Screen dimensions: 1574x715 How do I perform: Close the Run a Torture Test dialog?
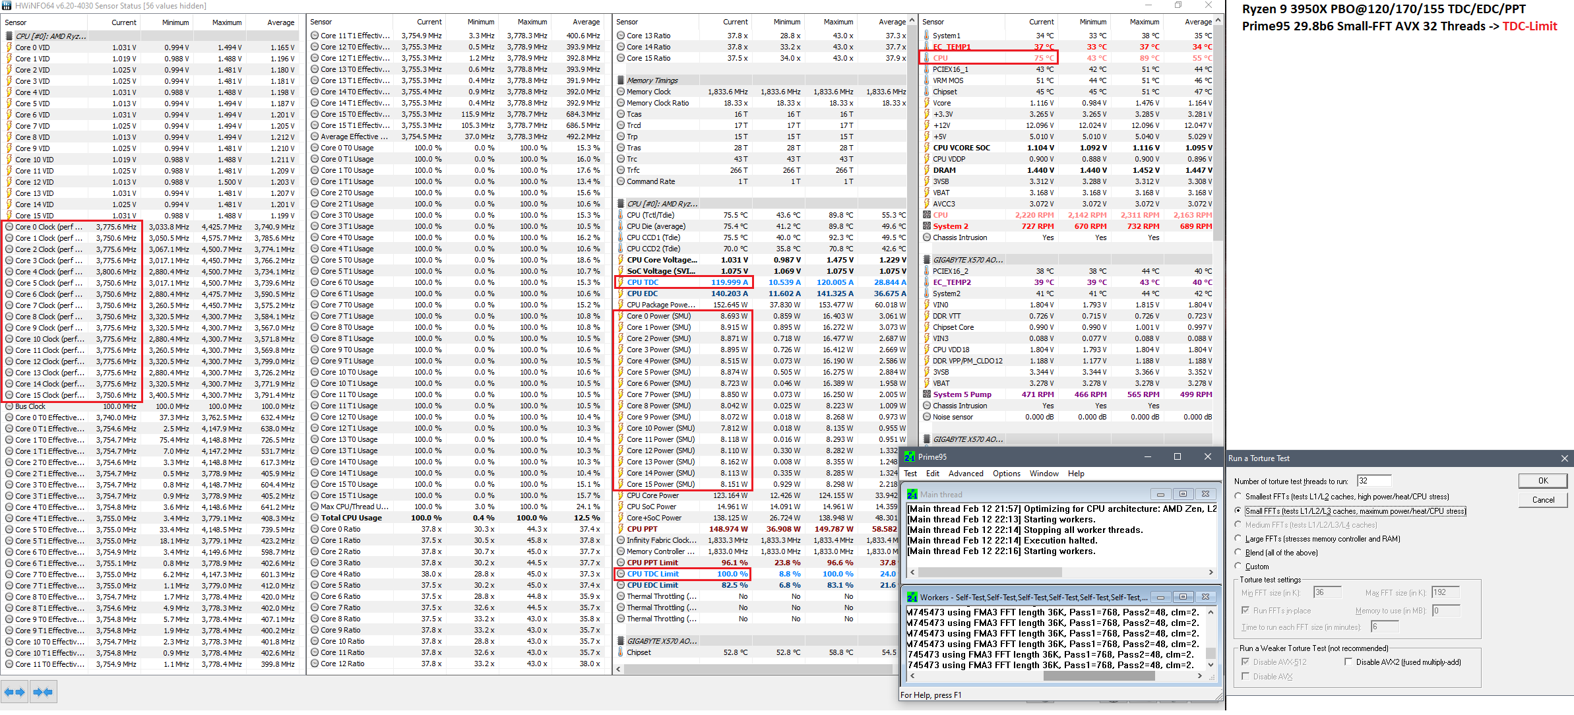1564,458
